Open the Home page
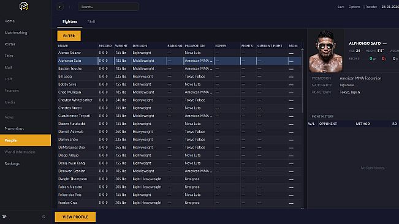 [x=10, y=21]
